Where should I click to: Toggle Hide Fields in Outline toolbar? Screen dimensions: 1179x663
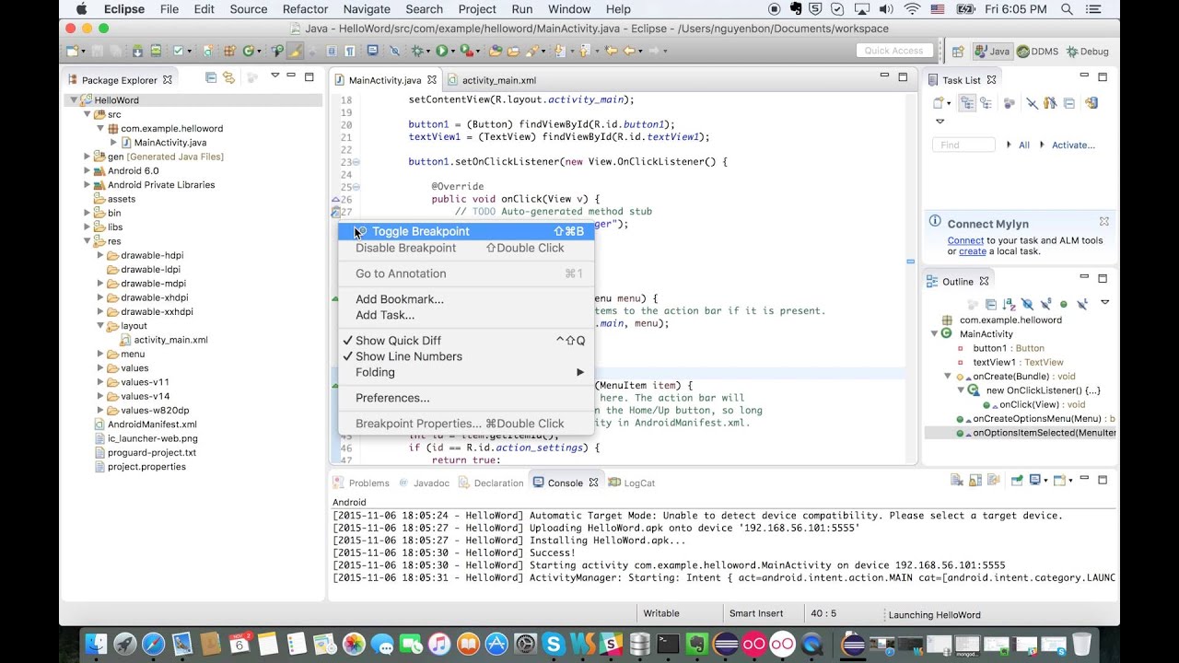click(1028, 304)
